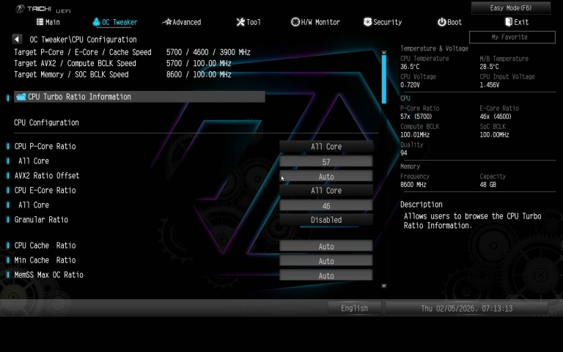Click the Tool wrench icon
563x352 pixels.
coord(240,22)
